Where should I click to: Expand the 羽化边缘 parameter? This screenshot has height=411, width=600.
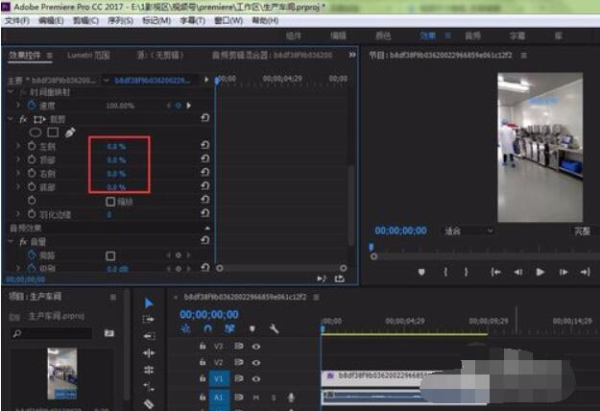point(18,214)
